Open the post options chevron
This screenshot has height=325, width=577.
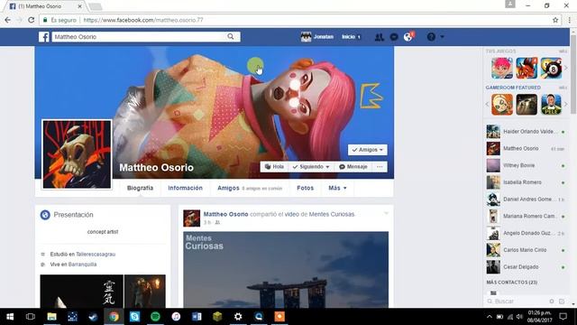coord(386,213)
